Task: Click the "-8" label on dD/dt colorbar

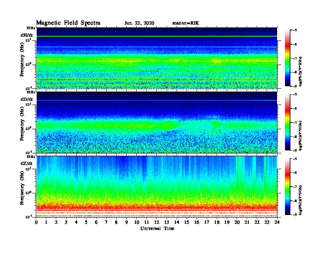Action: pyautogui.click(x=295, y=137)
